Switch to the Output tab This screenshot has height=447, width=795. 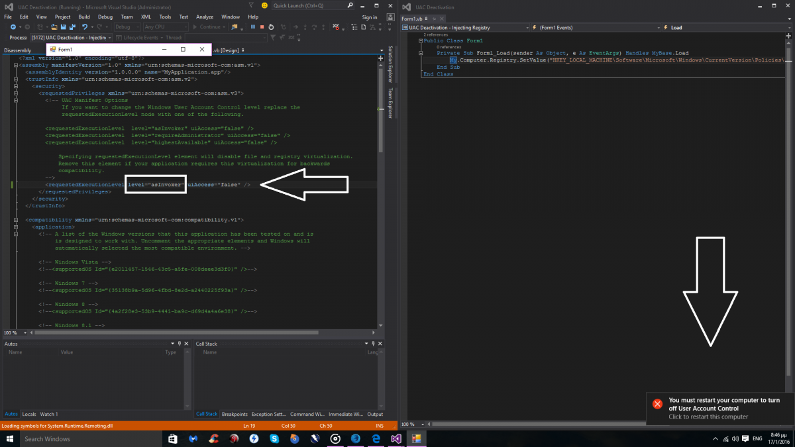pos(376,414)
